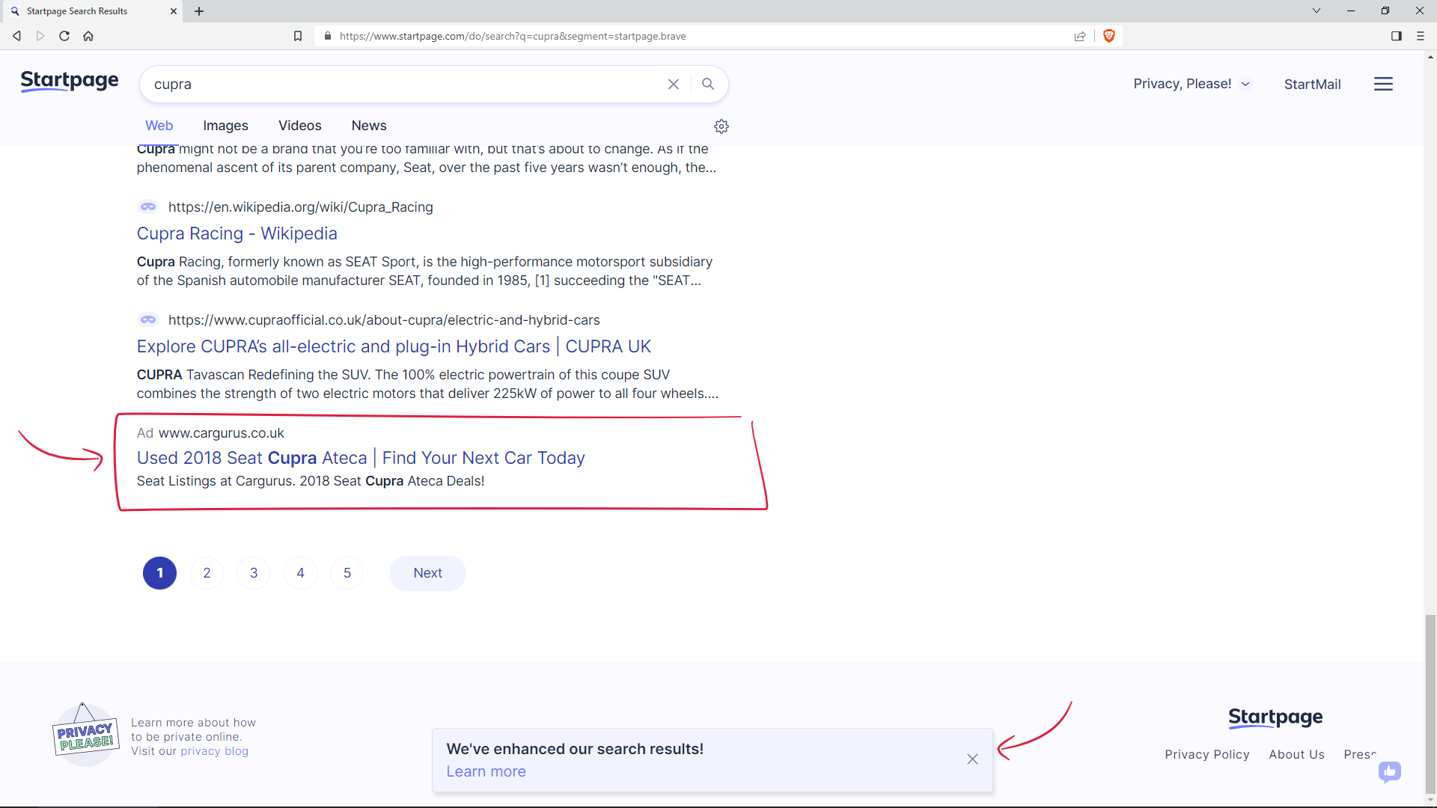Open the Privacy, Please! dropdown

coord(1191,84)
